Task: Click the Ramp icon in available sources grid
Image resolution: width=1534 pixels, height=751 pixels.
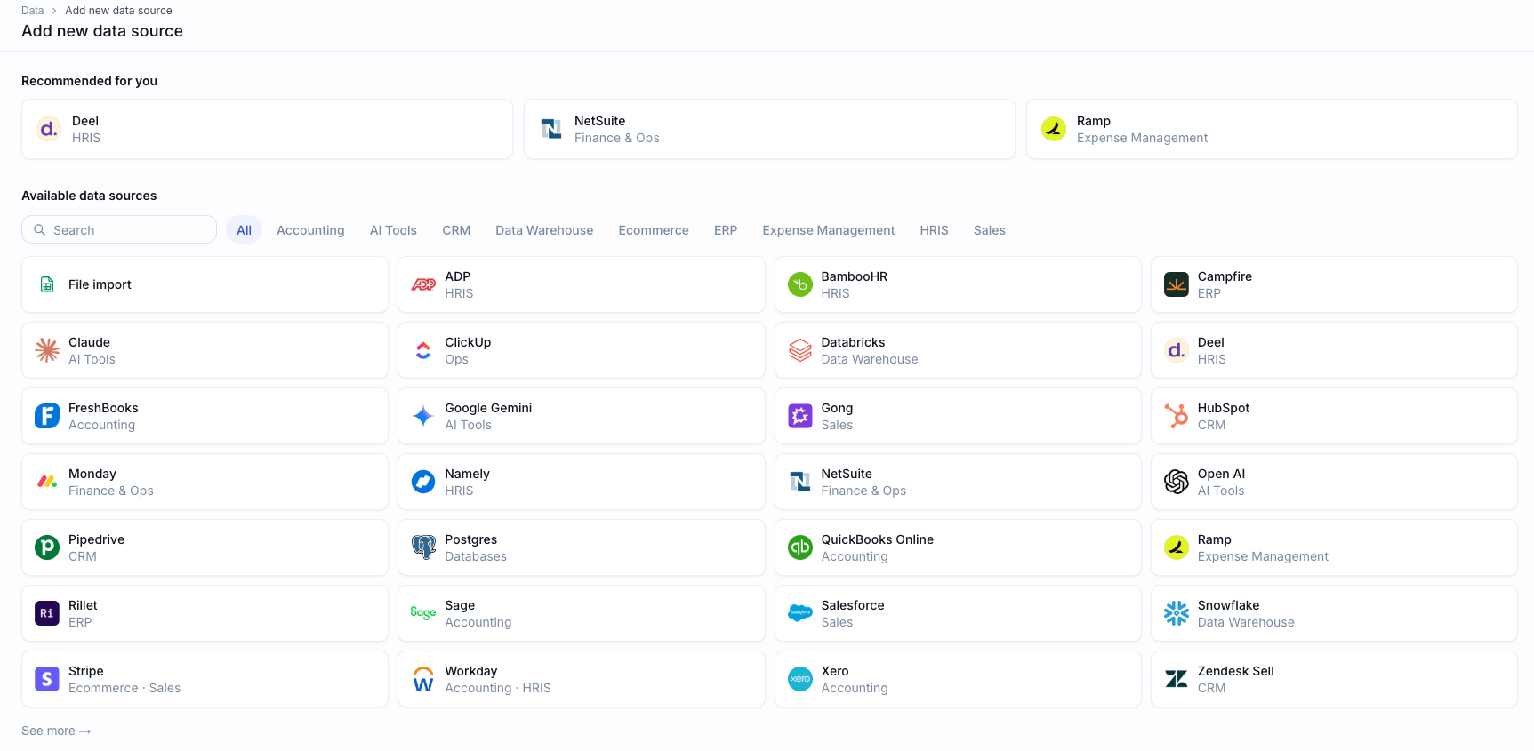Action: (x=1177, y=547)
